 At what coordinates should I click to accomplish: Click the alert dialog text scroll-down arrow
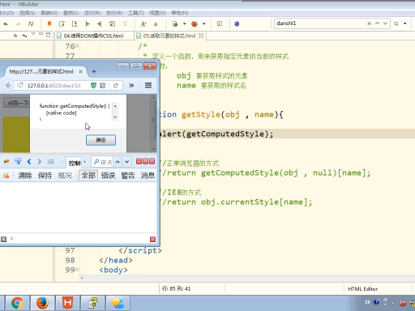(115, 117)
